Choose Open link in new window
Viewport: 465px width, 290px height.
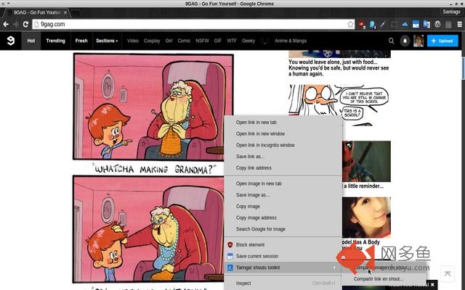pyautogui.click(x=283, y=133)
